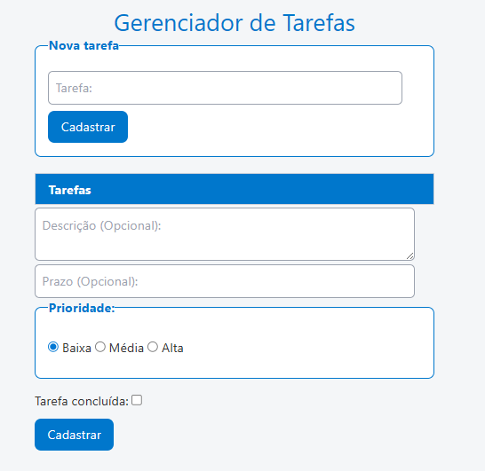The height and width of the screenshot is (471, 485).
Task: Click Cadastrar button inside Nova tarefa box
Action: click(88, 127)
